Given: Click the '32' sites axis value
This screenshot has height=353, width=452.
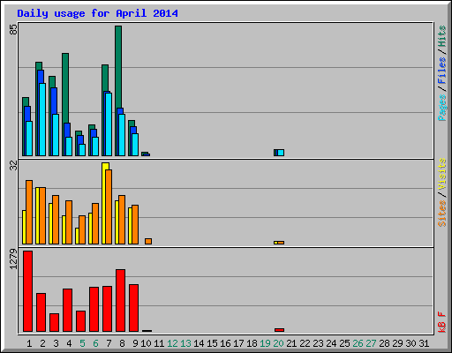Looking at the screenshot, I should click(x=13, y=165).
